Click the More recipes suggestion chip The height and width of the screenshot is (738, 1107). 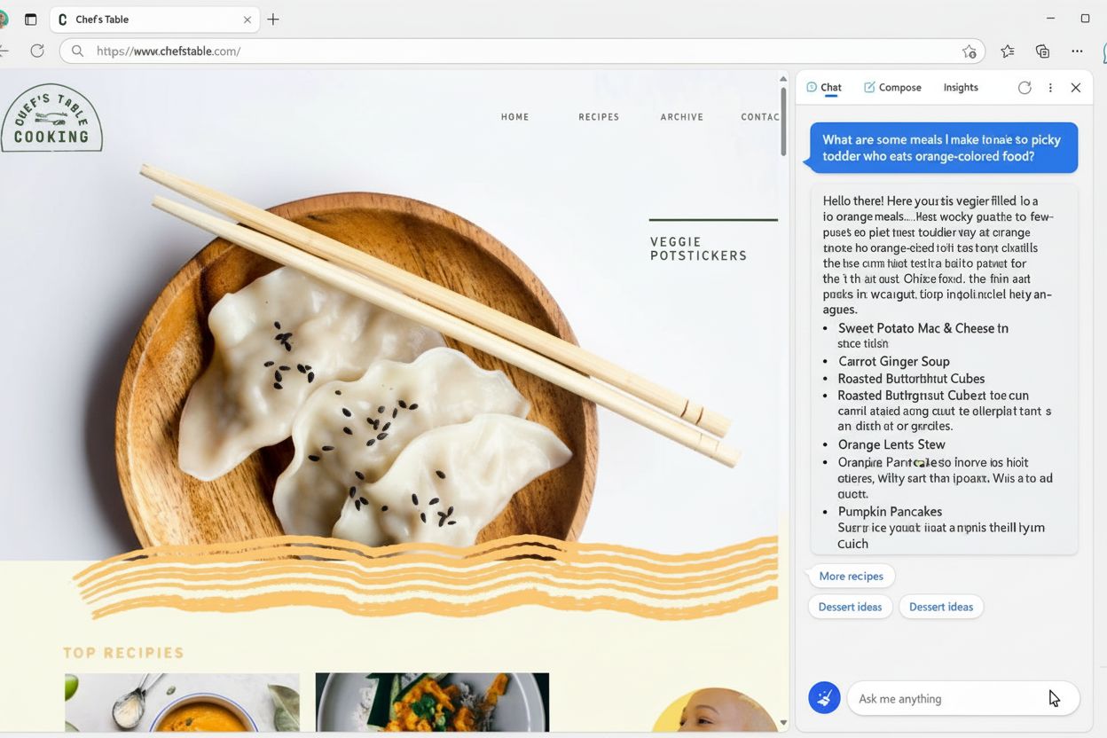(851, 576)
